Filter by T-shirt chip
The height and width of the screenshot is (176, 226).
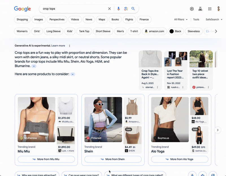pos(134,31)
